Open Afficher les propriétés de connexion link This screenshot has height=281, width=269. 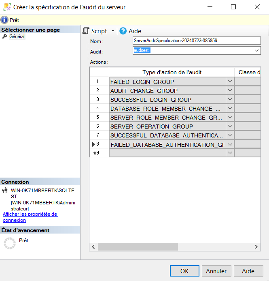point(30,217)
